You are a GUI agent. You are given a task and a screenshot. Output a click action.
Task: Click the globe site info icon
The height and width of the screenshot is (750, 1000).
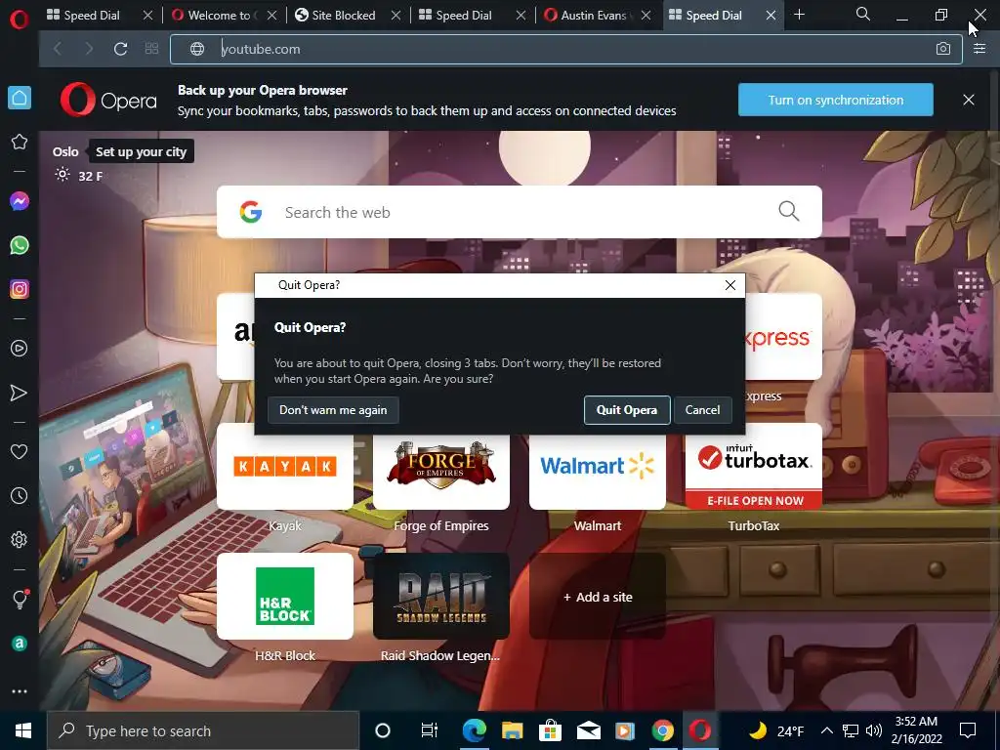coord(197,49)
